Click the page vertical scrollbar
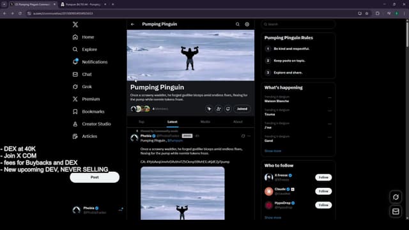The image size is (409, 230). pos(407,34)
